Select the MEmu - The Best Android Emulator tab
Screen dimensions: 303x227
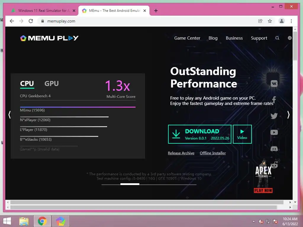pos(114,11)
